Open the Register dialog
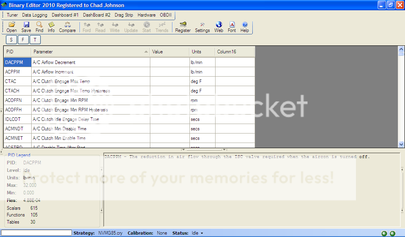405x237 pixels. click(183, 27)
